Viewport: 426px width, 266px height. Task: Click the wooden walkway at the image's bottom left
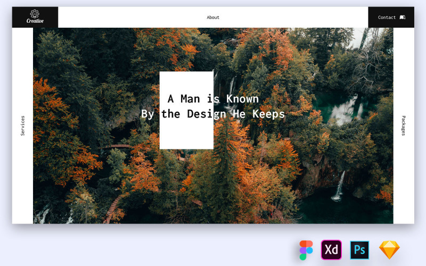tap(113, 207)
